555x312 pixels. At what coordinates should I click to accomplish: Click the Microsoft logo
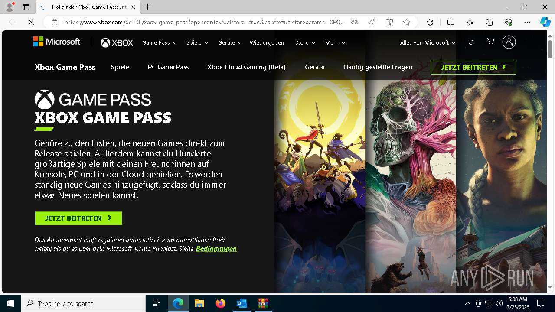pyautogui.click(x=57, y=42)
